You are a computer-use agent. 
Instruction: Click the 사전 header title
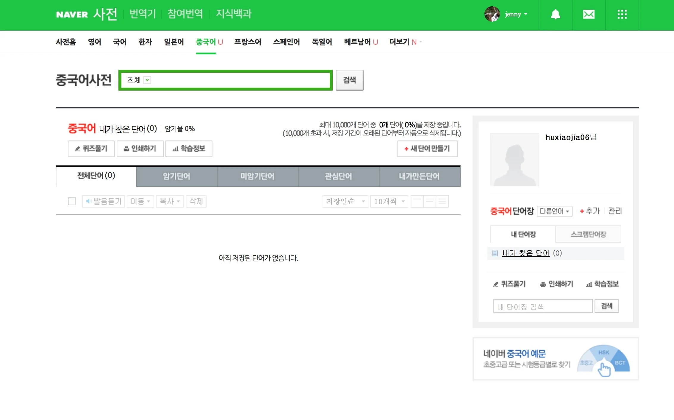[105, 14]
